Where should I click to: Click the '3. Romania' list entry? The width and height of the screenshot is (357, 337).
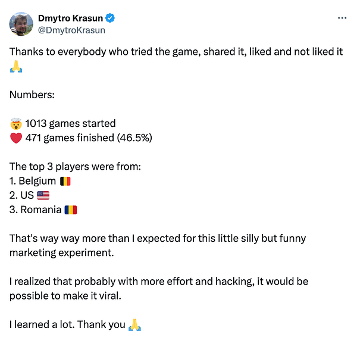tap(36, 210)
